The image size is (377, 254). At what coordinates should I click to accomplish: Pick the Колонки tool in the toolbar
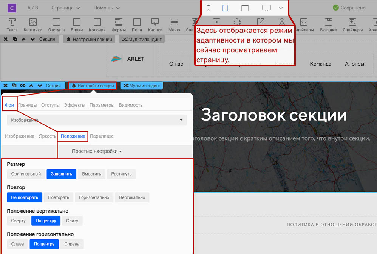[x=97, y=25]
